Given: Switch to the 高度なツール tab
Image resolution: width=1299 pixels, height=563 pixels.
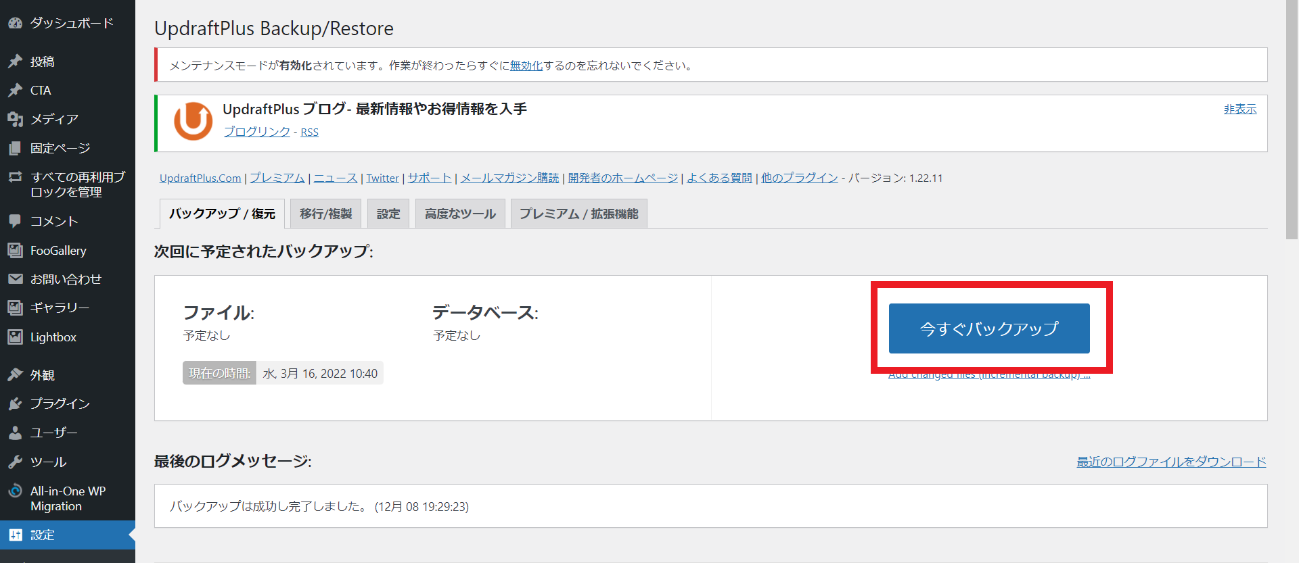Looking at the screenshot, I should point(460,214).
